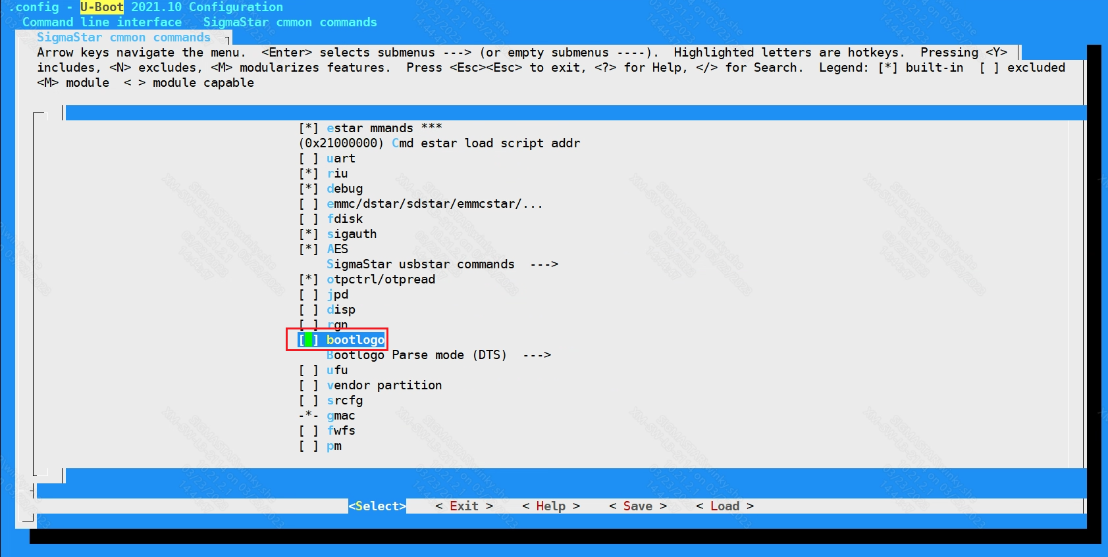Enable the jpd option

click(308, 295)
